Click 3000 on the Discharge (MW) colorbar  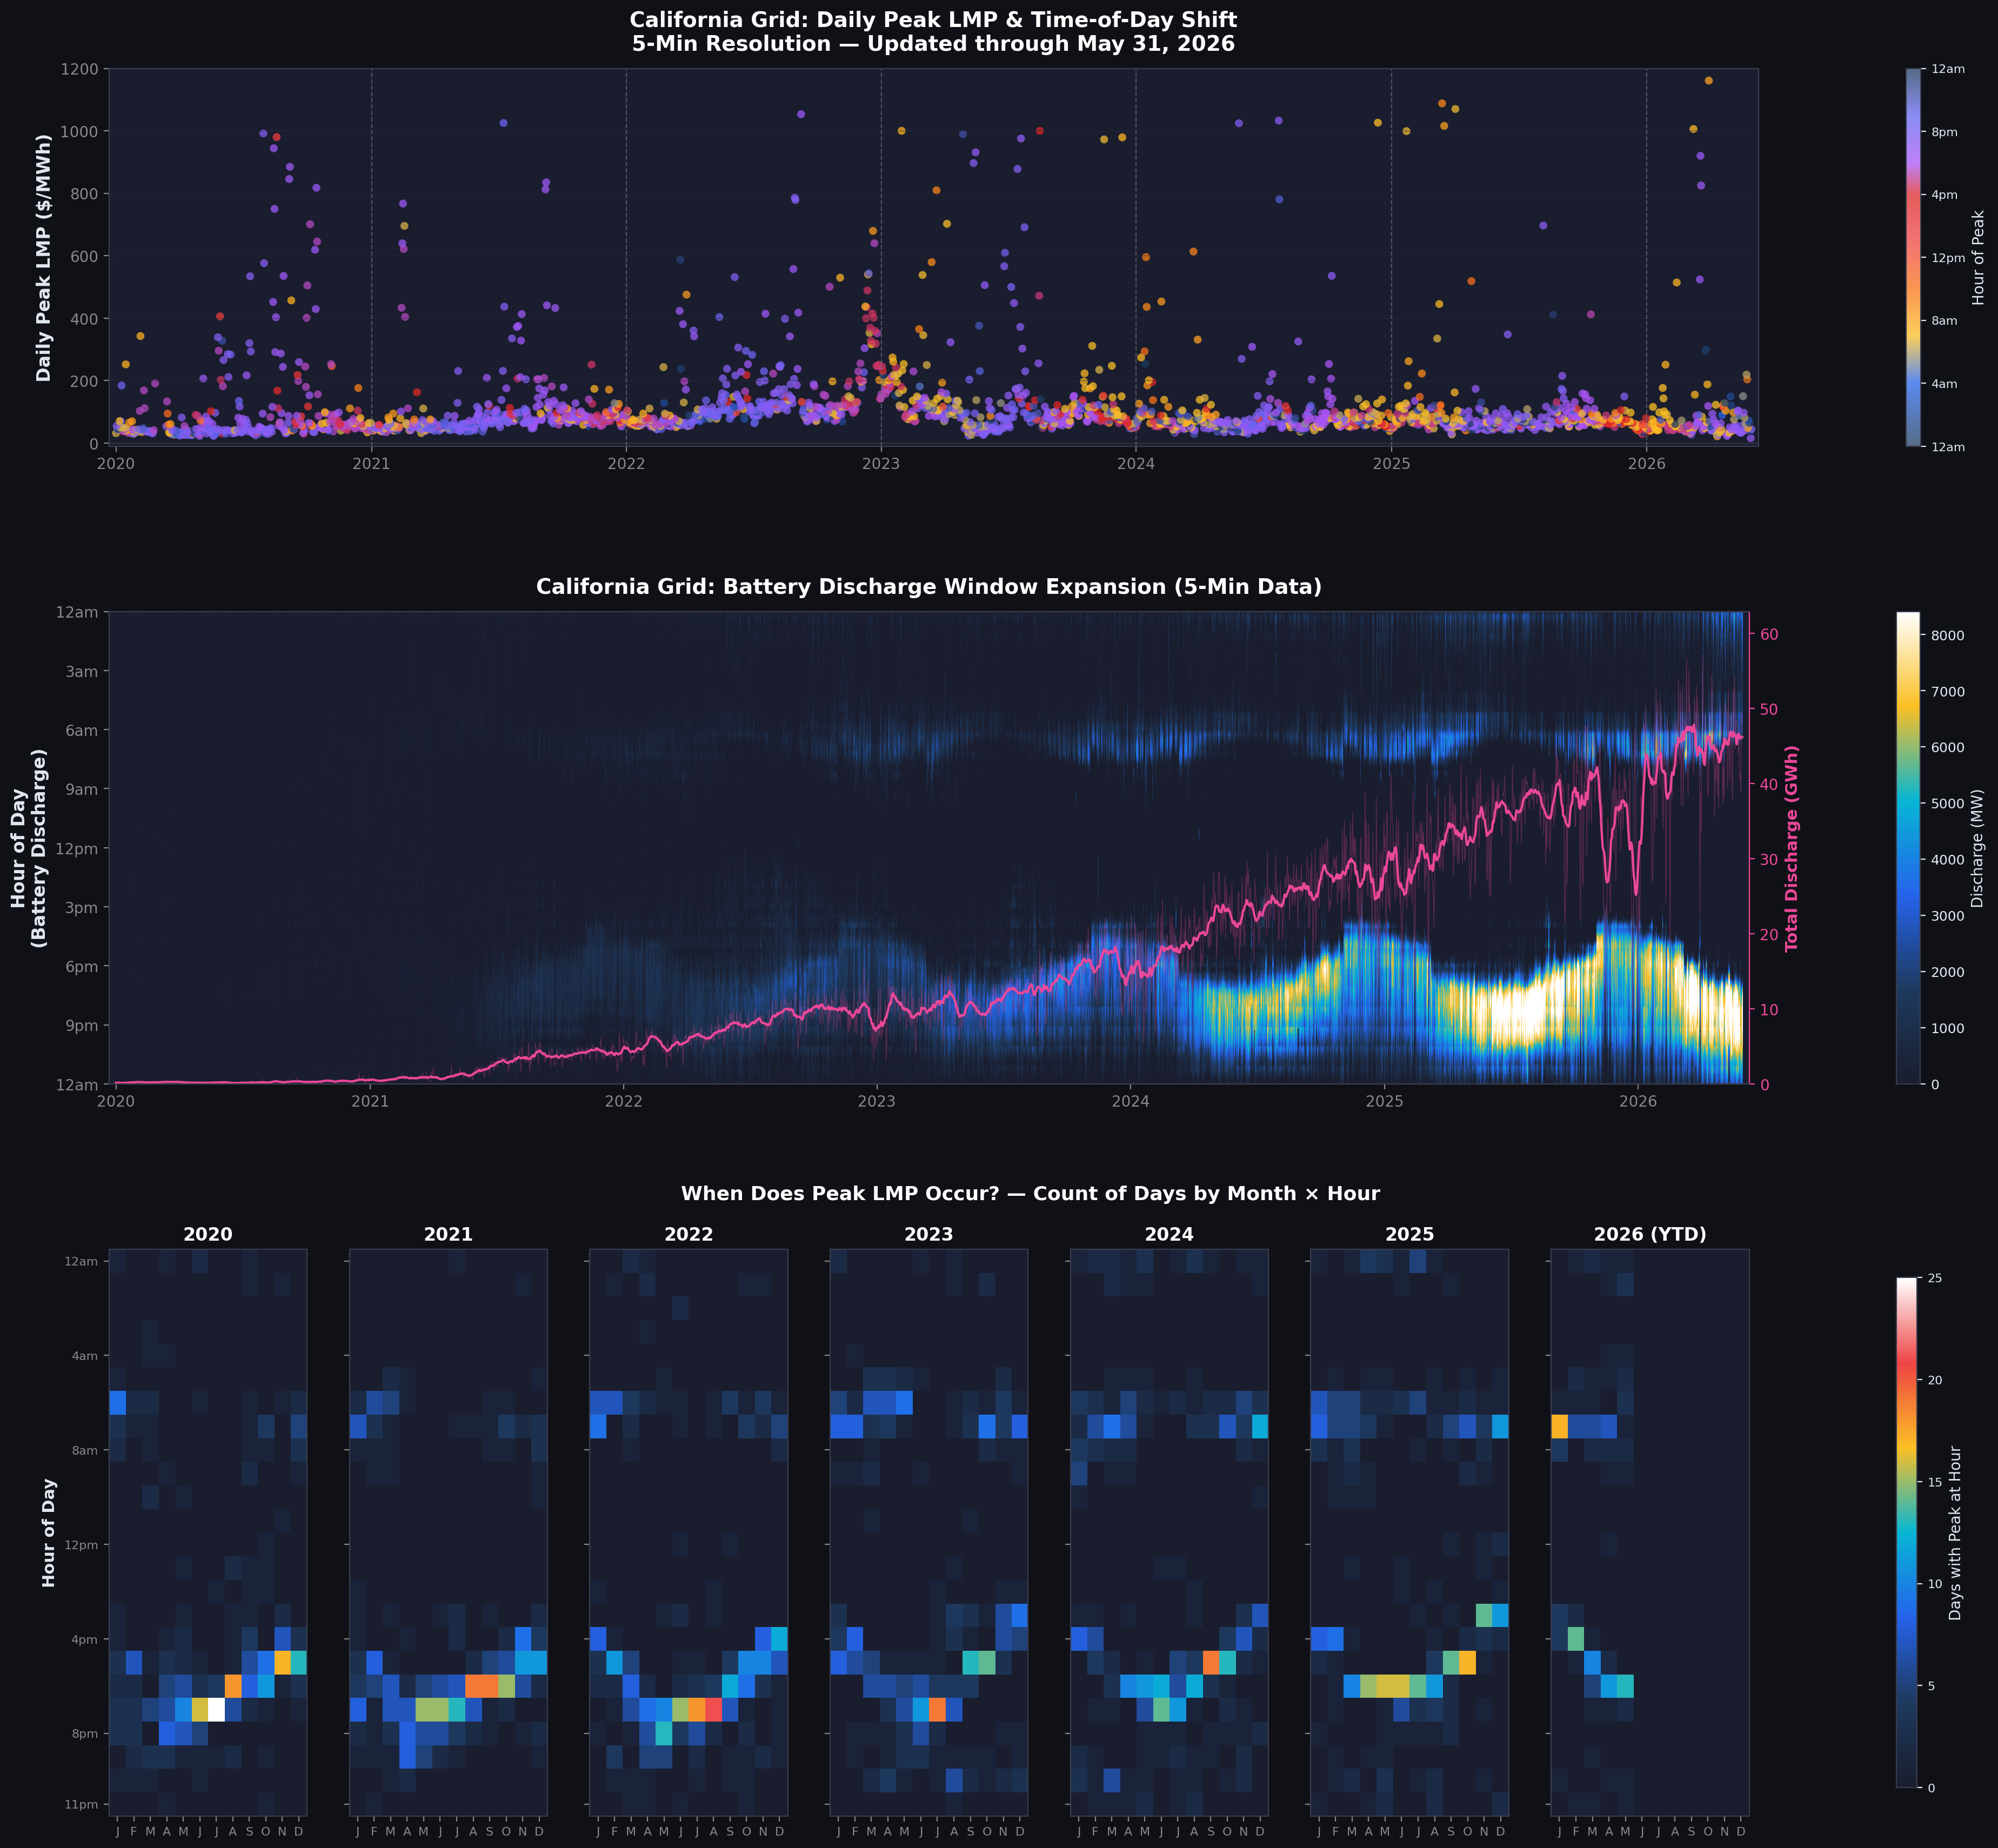point(1947,916)
